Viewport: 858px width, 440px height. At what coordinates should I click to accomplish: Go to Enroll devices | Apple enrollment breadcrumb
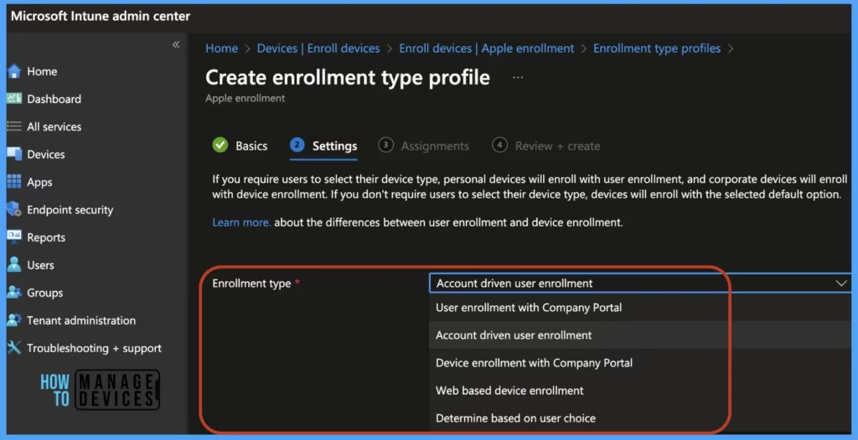coord(487,49)
